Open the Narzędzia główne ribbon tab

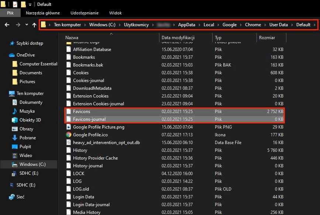point(43,13)
